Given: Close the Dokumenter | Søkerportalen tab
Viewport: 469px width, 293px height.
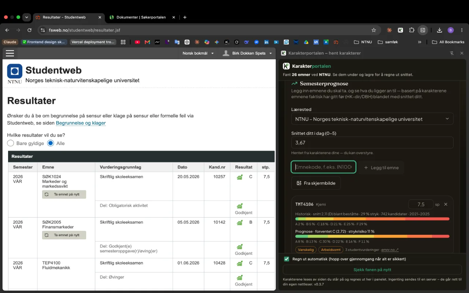Looking at the screenshot, I should (174, 17).
